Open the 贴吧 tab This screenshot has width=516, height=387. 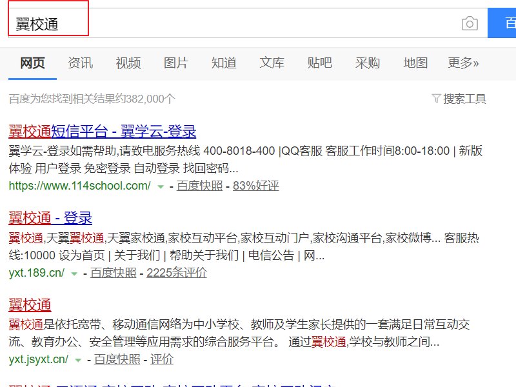pyautogui.click(x=319, y=63)
